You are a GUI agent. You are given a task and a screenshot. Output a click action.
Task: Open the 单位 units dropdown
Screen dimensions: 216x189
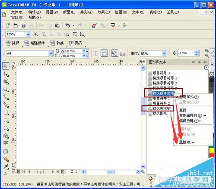tap(164, 53)
